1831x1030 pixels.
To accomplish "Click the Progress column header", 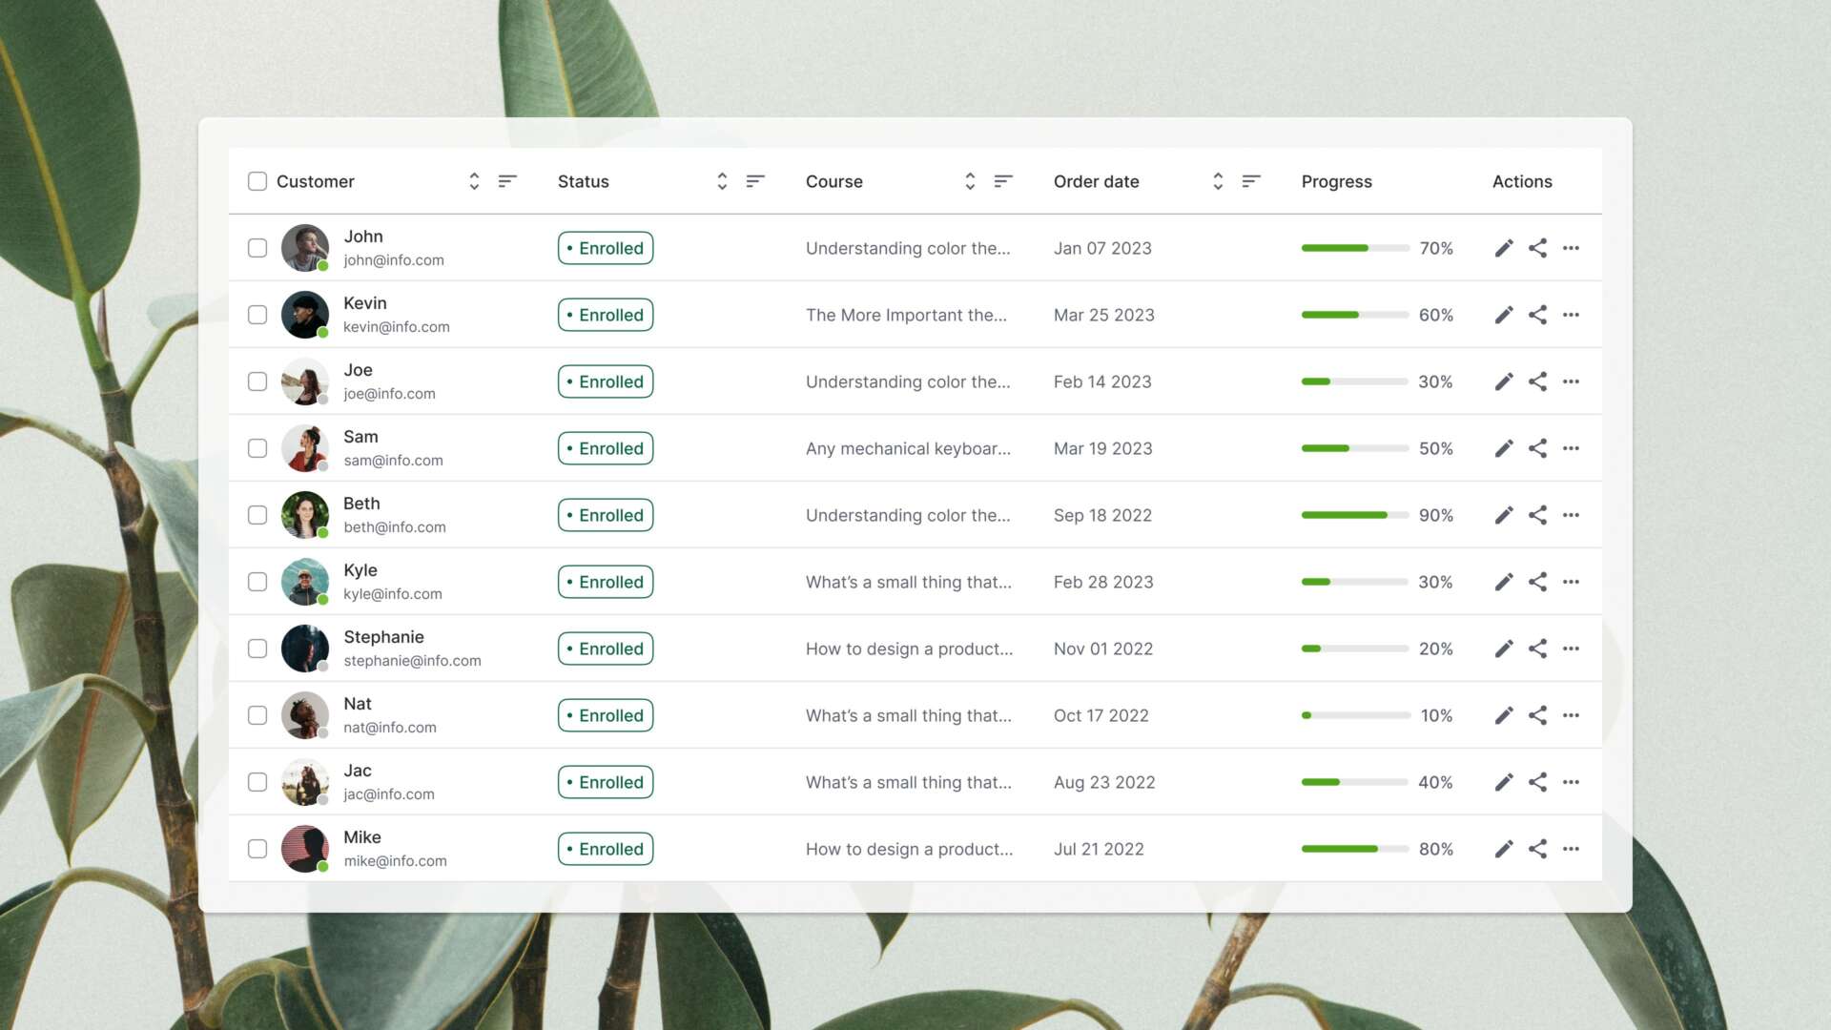I will coord(1336,181).
